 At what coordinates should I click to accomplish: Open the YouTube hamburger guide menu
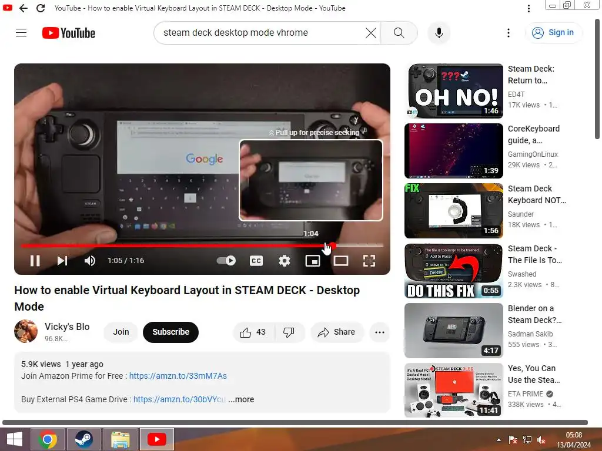click(21, 33)
